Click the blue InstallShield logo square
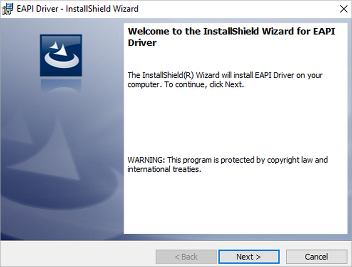352x267 pixels. pos(61,56)
